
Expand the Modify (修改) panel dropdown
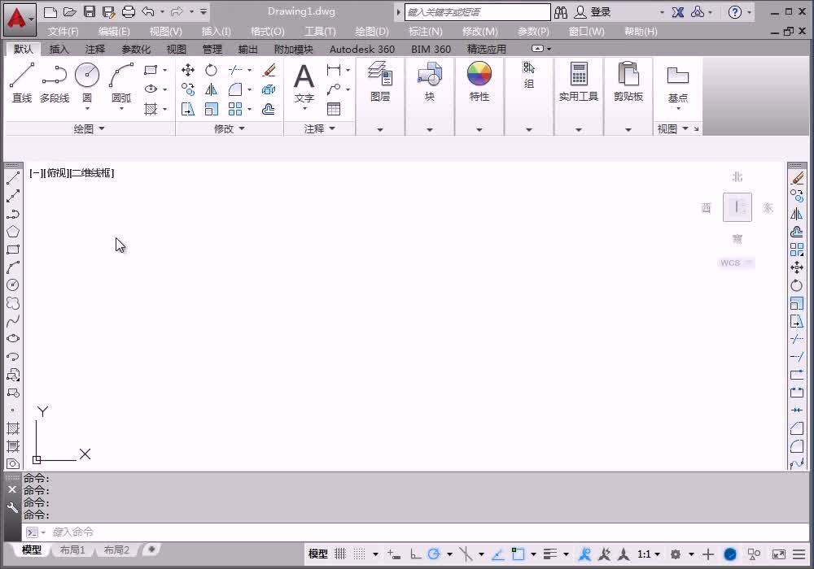point(230,128)
